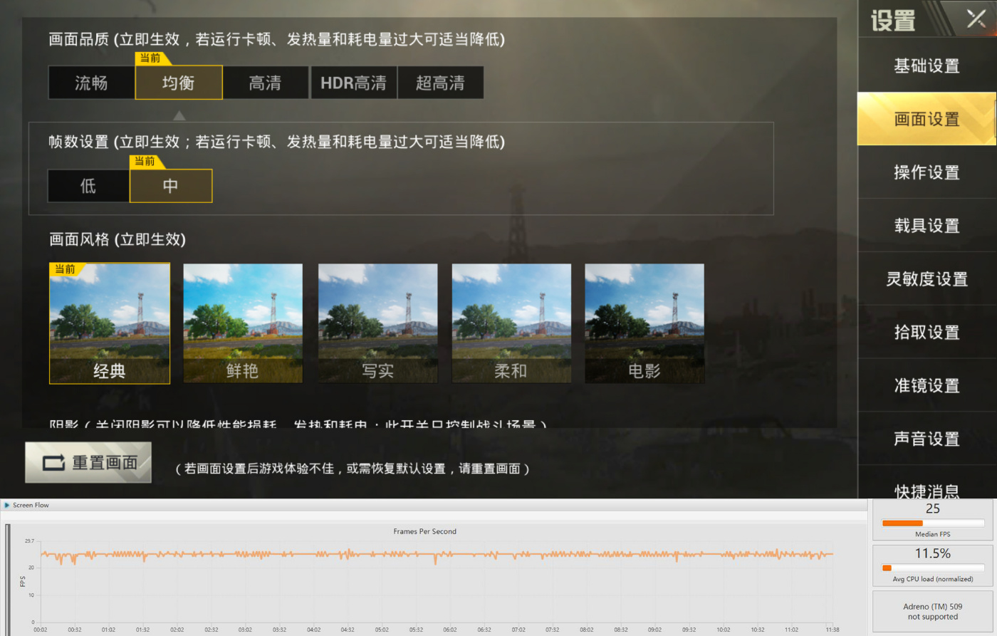Select the 柔和 style thumbnail
This screenshot has height=636, width=997.
click(511, 323)
